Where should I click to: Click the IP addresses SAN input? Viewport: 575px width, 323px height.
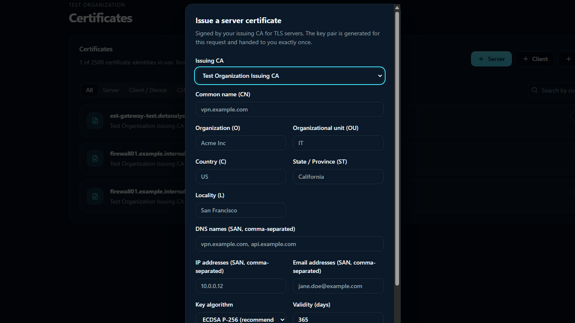point(241,286)
